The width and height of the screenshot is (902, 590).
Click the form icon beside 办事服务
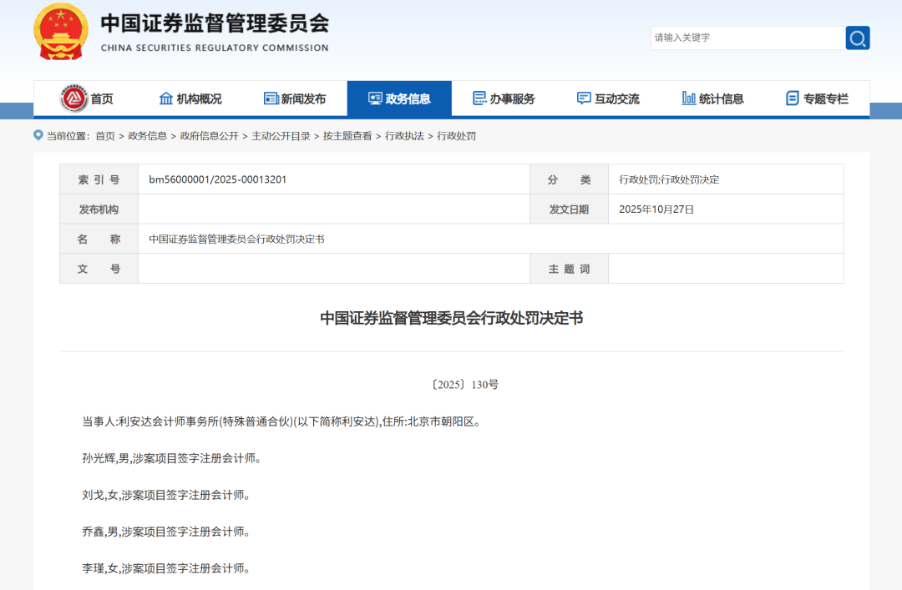click(479, 98)
